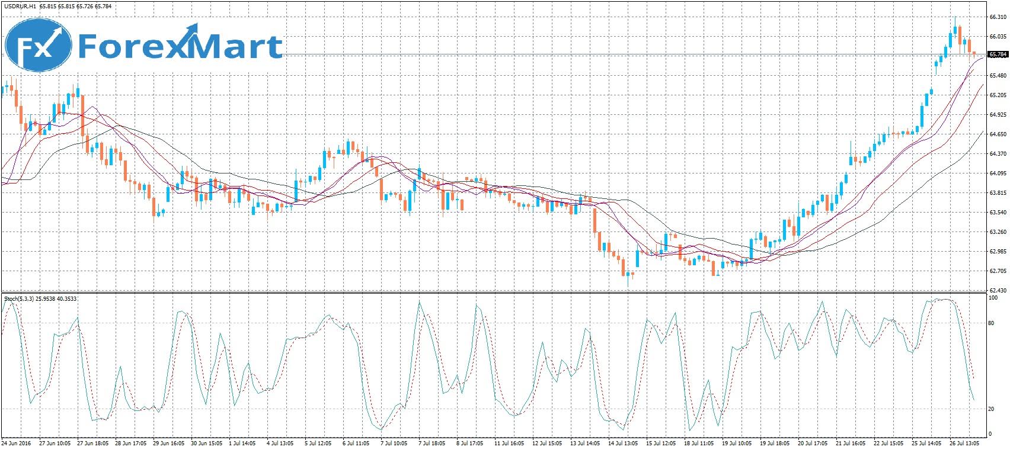Screen dimensions: 1010x450
Task: Click the 66.035 price axis label
Action: tap(998, 37)
